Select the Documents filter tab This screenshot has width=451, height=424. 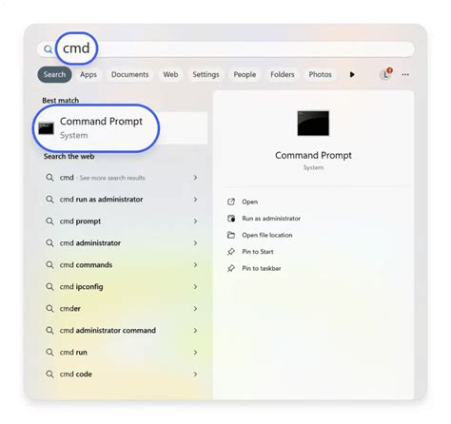point(129,74)
